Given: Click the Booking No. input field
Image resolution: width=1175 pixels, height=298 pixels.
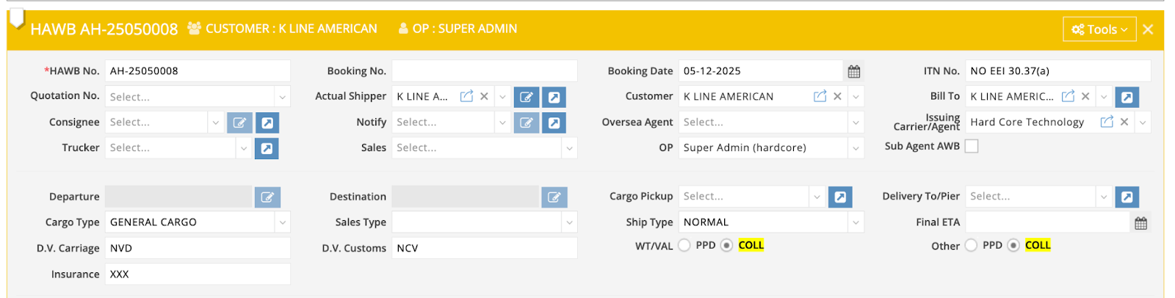Looking at the screenshot, I should coord(484,71).
